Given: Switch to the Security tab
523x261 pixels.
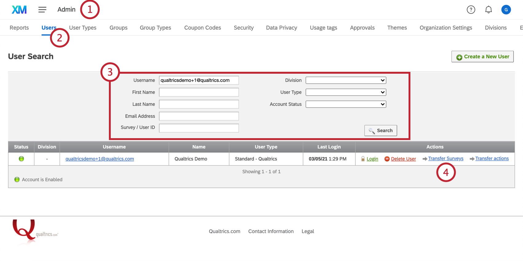Looking at the screenshot, I should click(x=244, y=28).
